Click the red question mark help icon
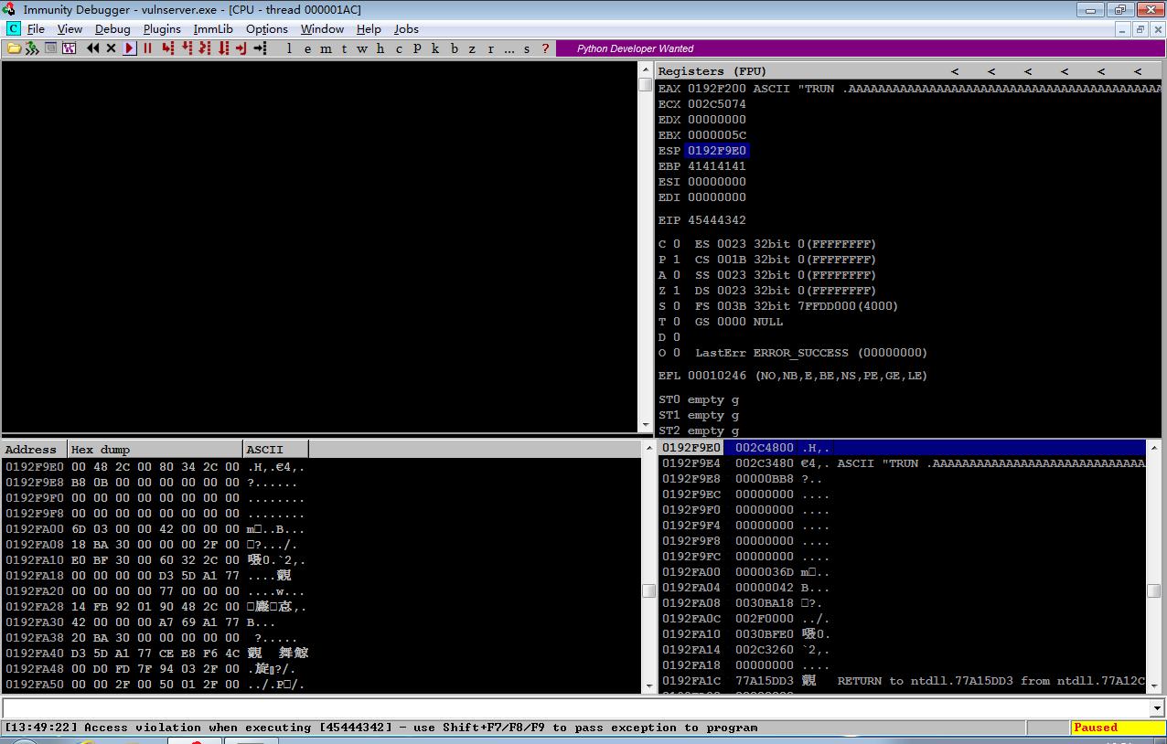 point(546,49)
